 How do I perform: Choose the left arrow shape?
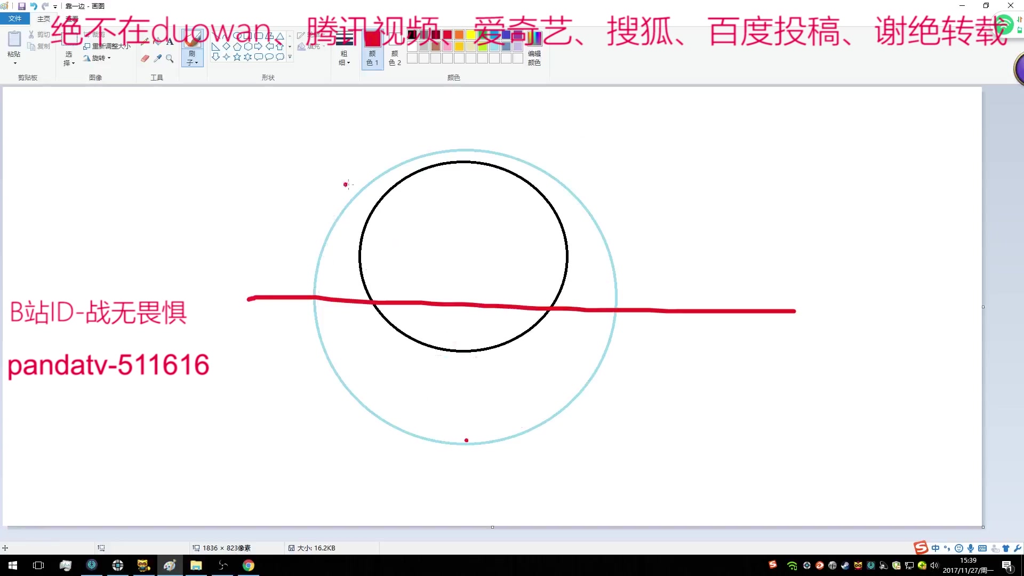(269, 46)
